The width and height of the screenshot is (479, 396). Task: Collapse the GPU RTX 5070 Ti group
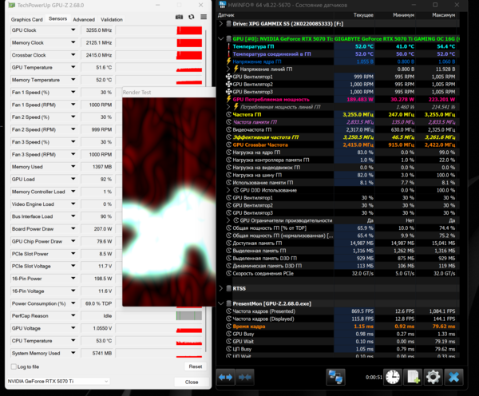221,39
